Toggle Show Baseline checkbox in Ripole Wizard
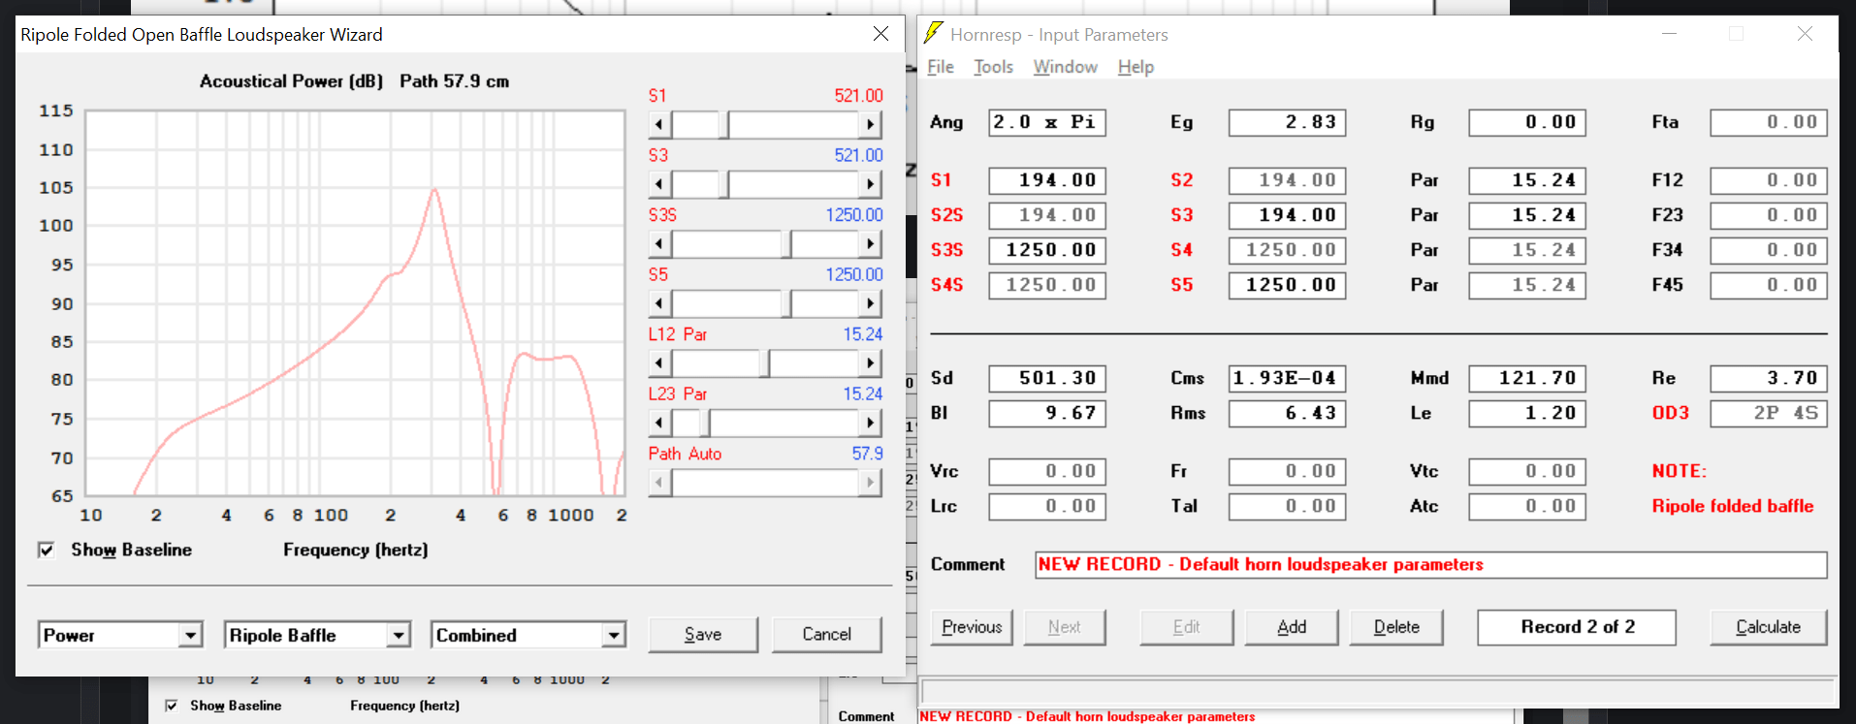Viewport: 1856px width, 724px height. click(x=46, y=551)
